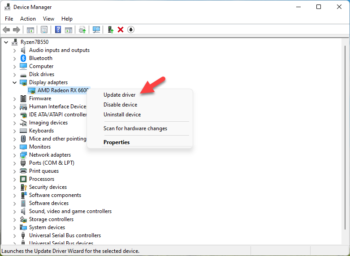The height and width of the screenshot is (256, 350).
Task: Collapse the Ryzen7B550 root node
Action: point(6,42)
